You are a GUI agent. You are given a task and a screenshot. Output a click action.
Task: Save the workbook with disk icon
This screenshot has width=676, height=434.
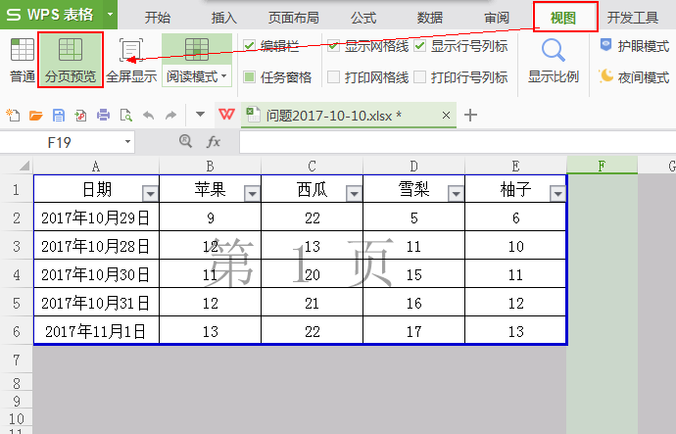click(x=59, y=115)
